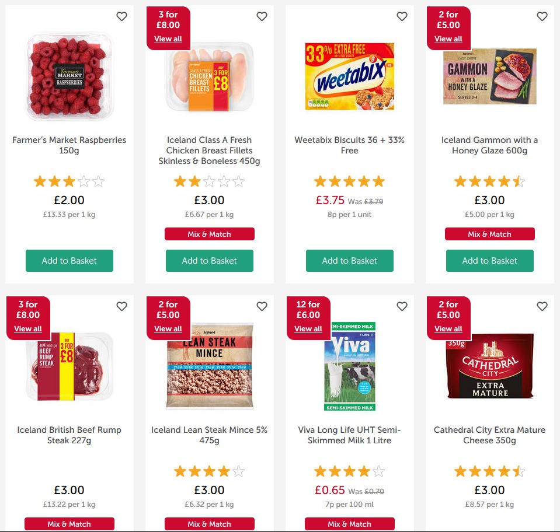Add British Beef Rump Steak to favorites
The width and height of the screenshot is (560, 532).
pos(121,306)
